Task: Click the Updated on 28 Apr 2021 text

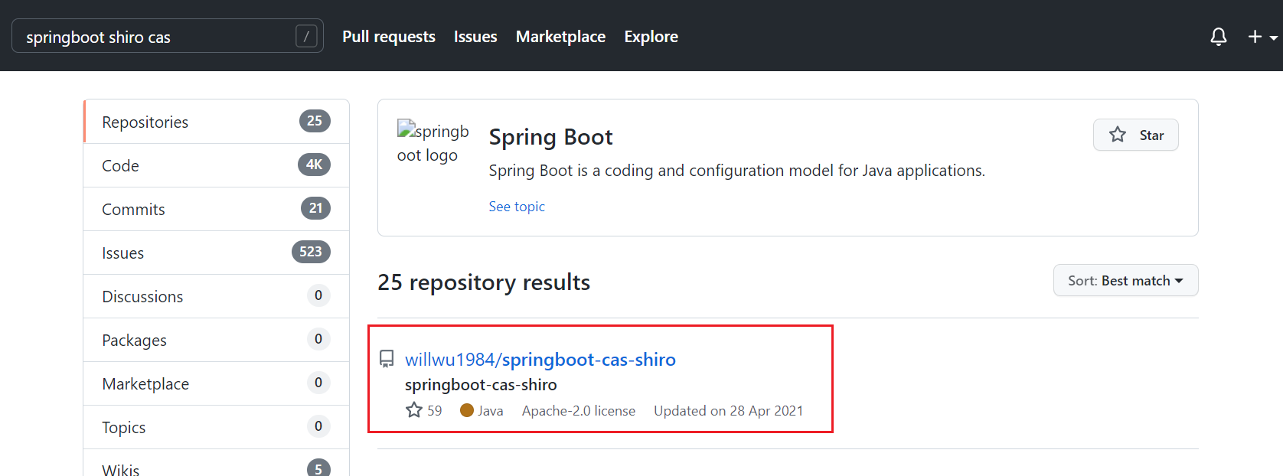Action: click(729, 411)
